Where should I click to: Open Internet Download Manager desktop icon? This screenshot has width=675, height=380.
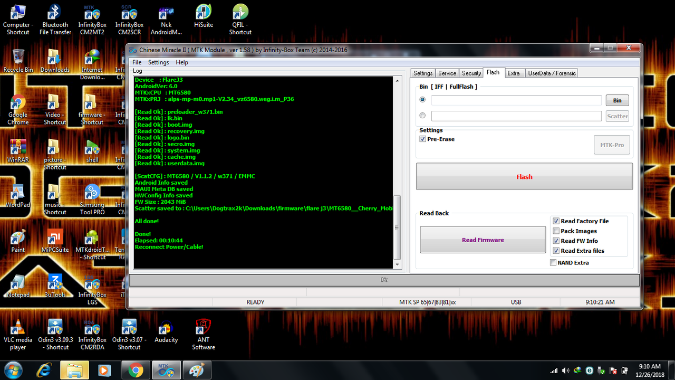click(x=92, y=64)
